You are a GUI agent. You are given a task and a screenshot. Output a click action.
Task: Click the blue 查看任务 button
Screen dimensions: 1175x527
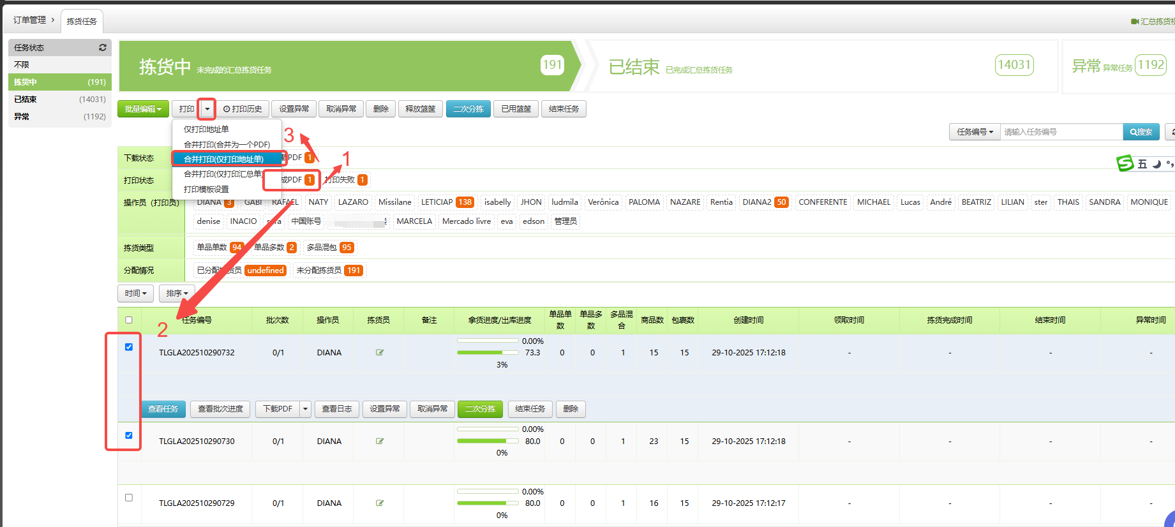(163, 409)
